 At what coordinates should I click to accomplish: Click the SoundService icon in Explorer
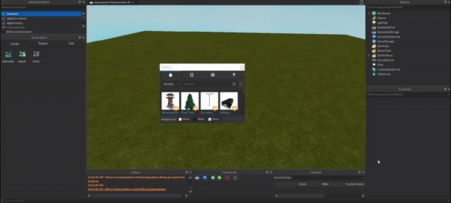point(374,60)
